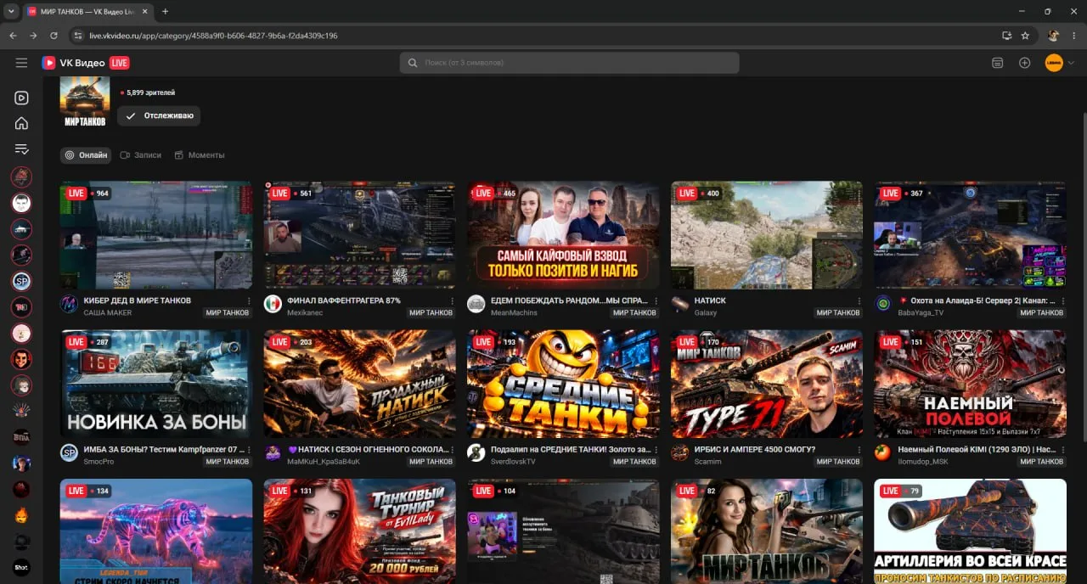This screenshot has width=1087, height=584.
Task: Open the video player icon in the sidebar
Action: 21,98
